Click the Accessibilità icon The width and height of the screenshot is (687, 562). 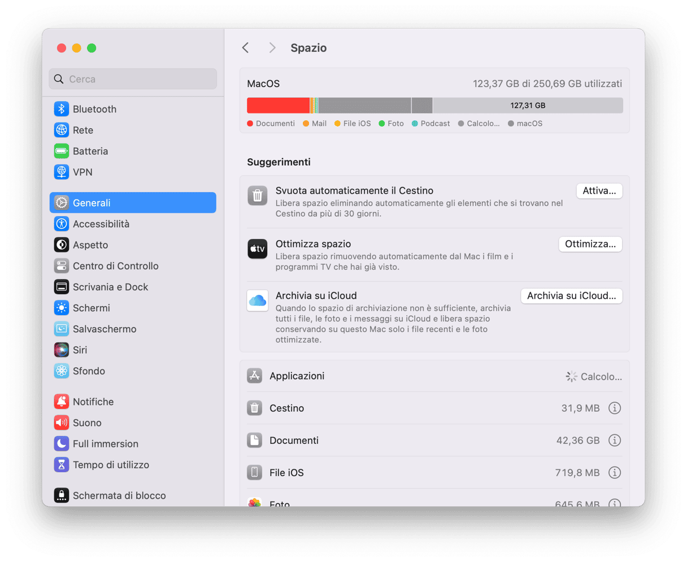coord(61,224)
